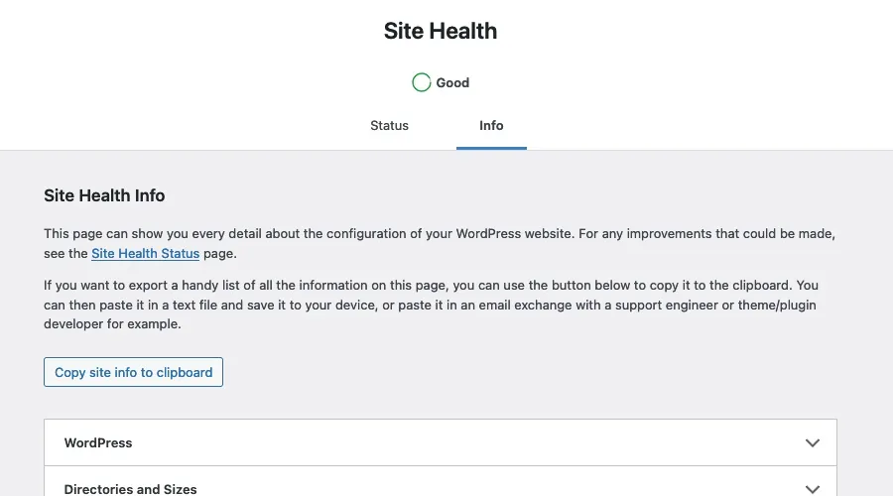Switch to the Status tab
893x496 pixels.
390,125
